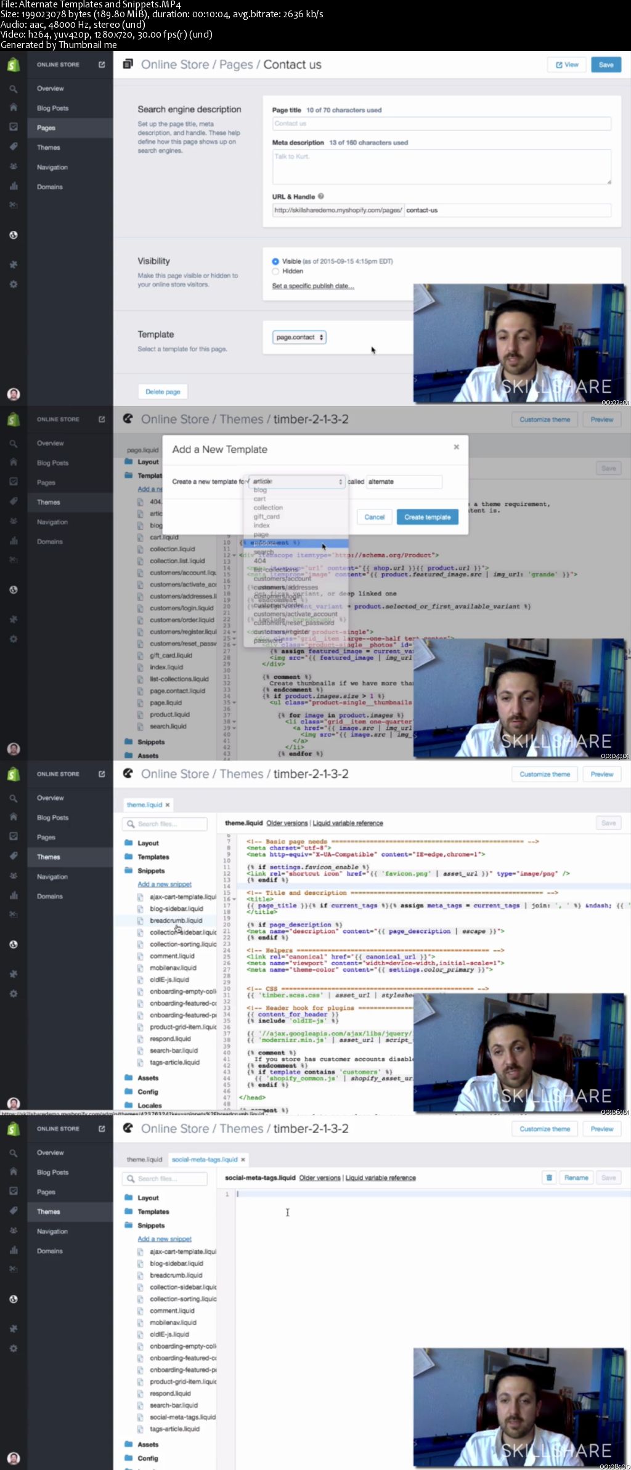Select Visible radio button
The width and height of the screenshot is (631, 1470).
click(x=275, y=261)
